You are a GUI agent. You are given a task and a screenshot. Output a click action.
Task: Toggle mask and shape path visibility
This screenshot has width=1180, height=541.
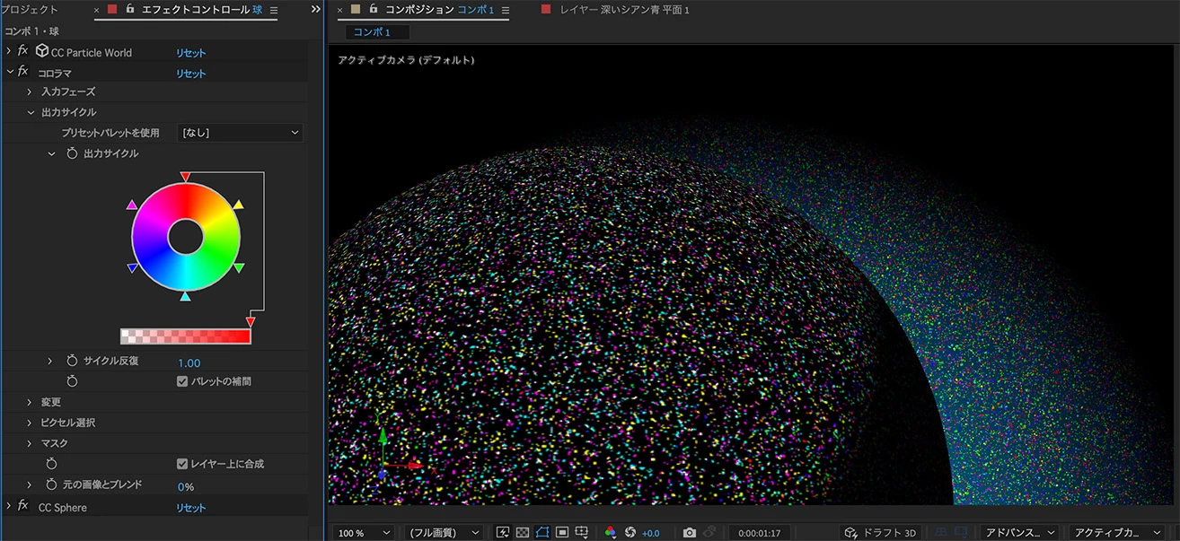click(x=542, y=533)
